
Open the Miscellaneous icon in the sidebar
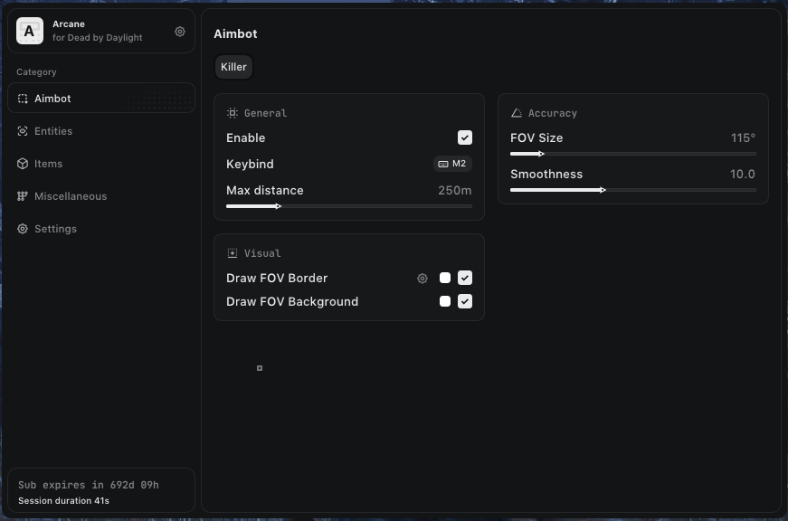[23, 196]
